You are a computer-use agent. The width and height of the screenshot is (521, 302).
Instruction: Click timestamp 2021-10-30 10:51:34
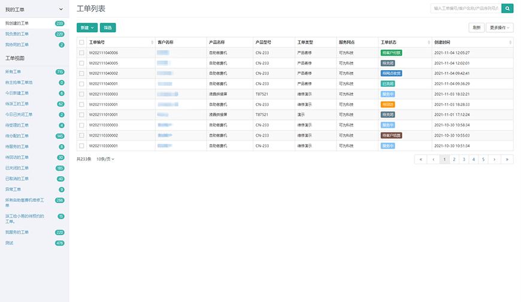pyautogui.click(x=452, y=146)
